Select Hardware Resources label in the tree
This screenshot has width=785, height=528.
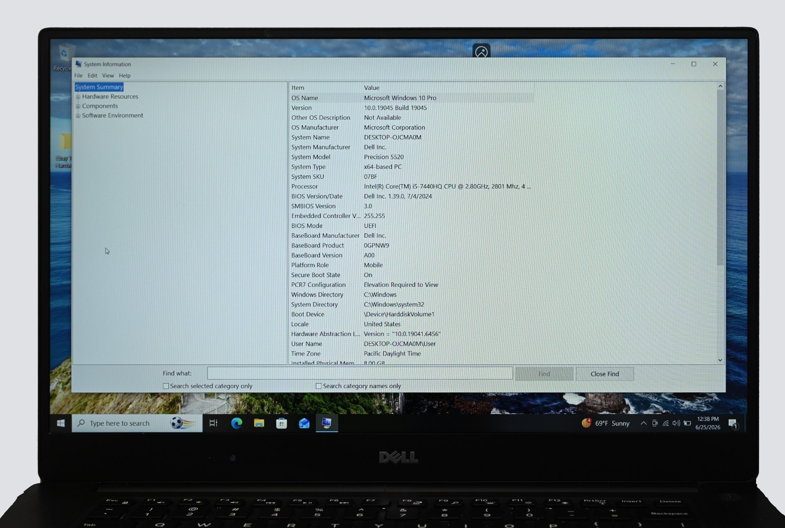tap(110, 97)
